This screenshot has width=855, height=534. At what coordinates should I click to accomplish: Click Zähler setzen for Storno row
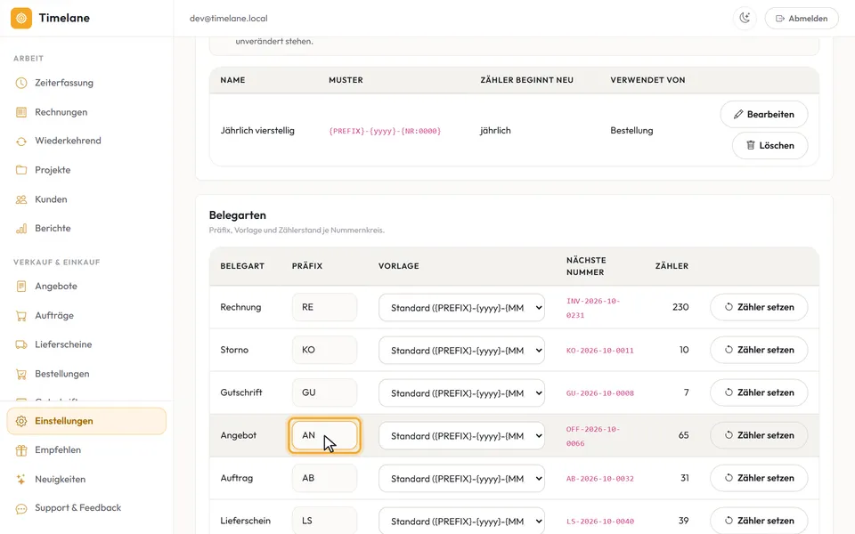(x=759, y=350)
